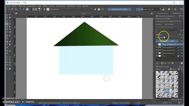This screenshot has width=189, height=106.
Task: Move the layer up with arrow icon
Action: (169, 63)
